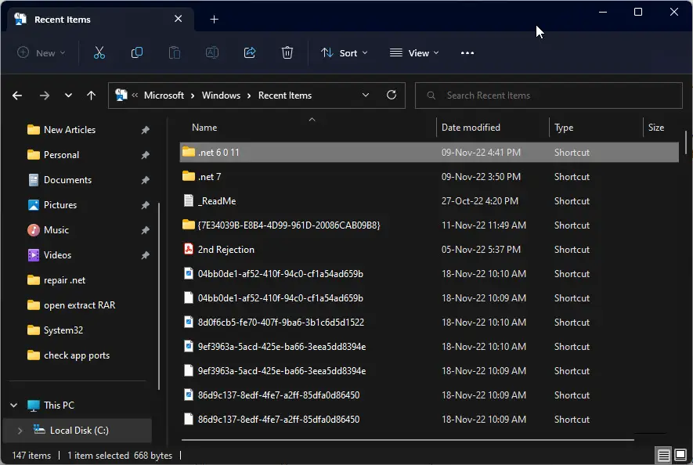The image size is (693, 465).
Task: Sort by the Date modified column header
Action: (471, 128)
